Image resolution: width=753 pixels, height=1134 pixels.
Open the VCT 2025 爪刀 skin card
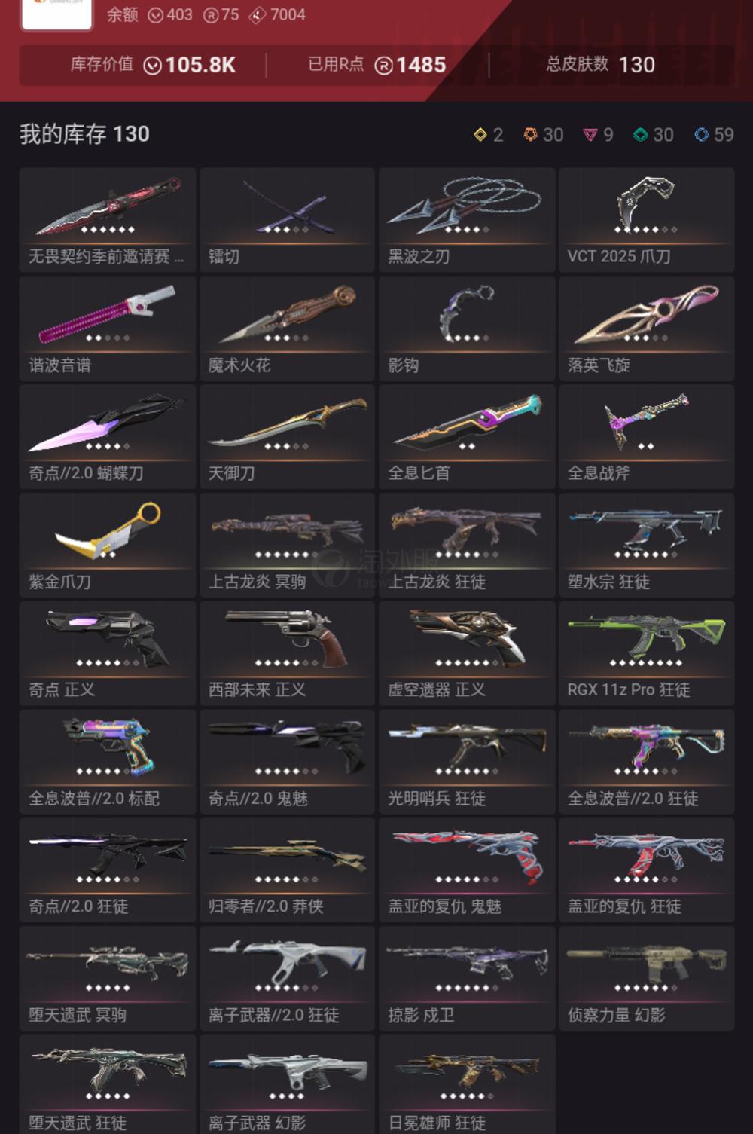[x=646, y=220]
